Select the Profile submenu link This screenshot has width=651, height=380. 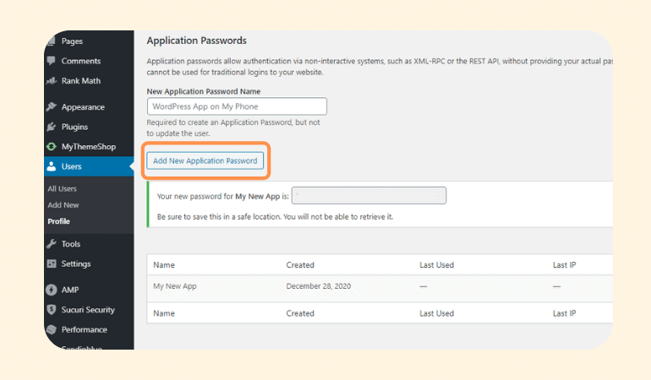pos(58,221)
